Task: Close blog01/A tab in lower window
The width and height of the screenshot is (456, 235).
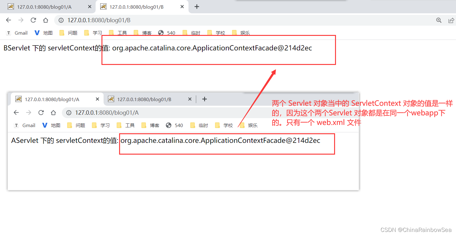Action: point(97,99)
